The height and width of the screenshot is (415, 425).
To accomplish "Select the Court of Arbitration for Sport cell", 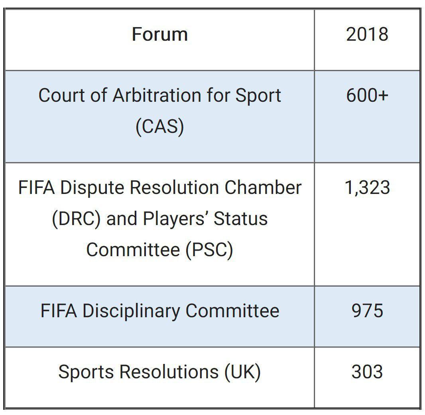I will (x=159, y=117).
